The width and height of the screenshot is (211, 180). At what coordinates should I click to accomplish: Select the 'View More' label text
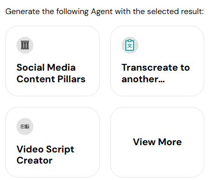click(157, 142)
